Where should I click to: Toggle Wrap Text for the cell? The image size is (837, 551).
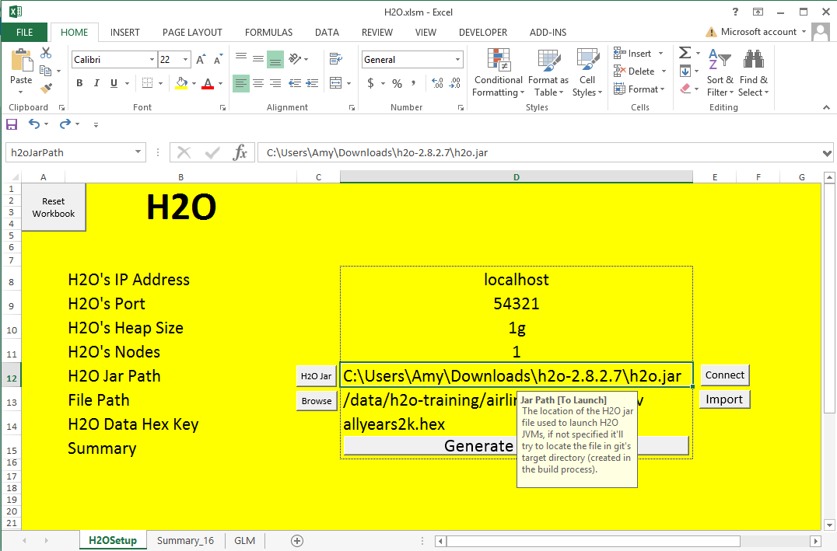click(336, 59)
